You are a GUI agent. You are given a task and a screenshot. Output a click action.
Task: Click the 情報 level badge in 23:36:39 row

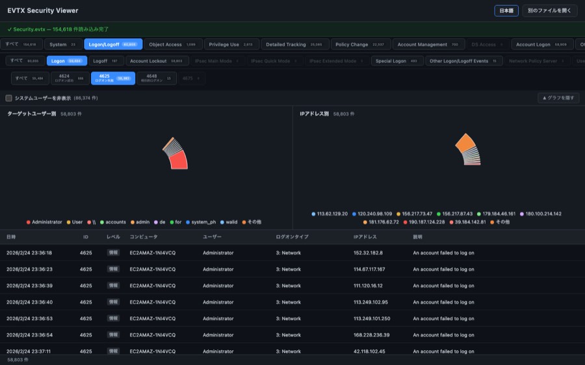coord(113,285)
